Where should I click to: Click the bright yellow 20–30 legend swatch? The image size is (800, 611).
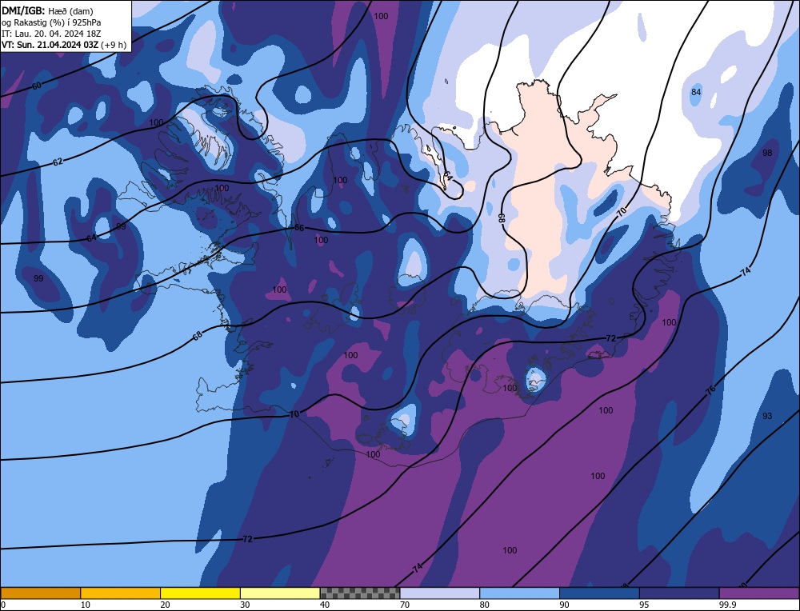tap(200, 593)
